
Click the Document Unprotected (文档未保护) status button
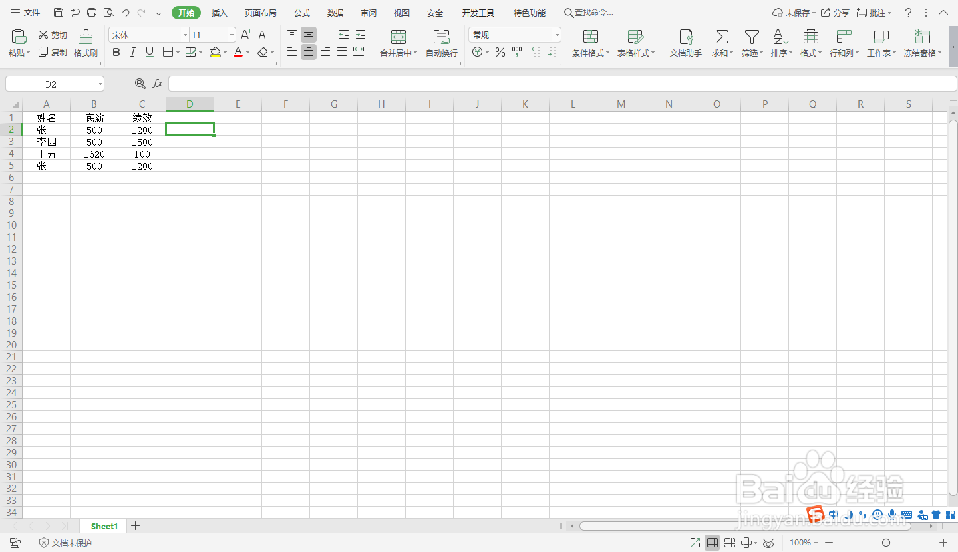(x=65, y=543)
